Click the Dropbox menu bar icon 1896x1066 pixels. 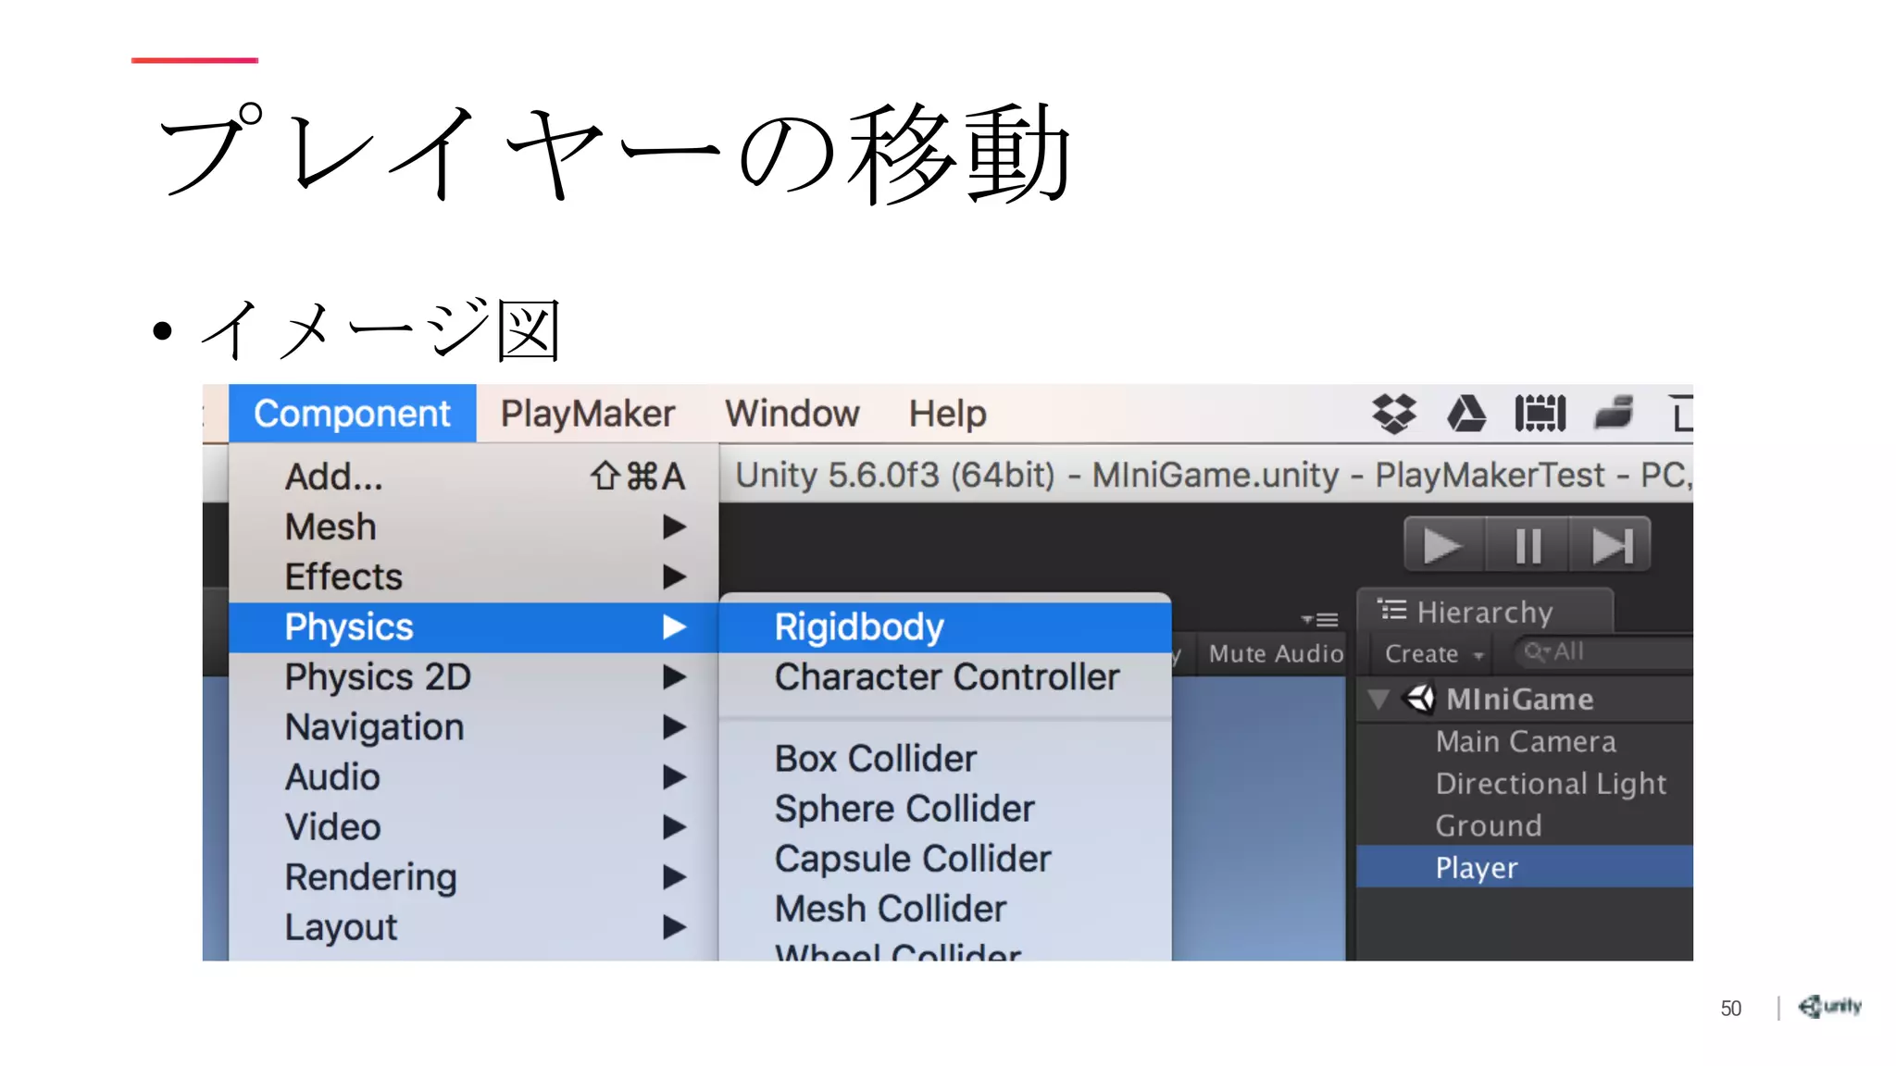pyautogui.click(x=1393, y=414)
